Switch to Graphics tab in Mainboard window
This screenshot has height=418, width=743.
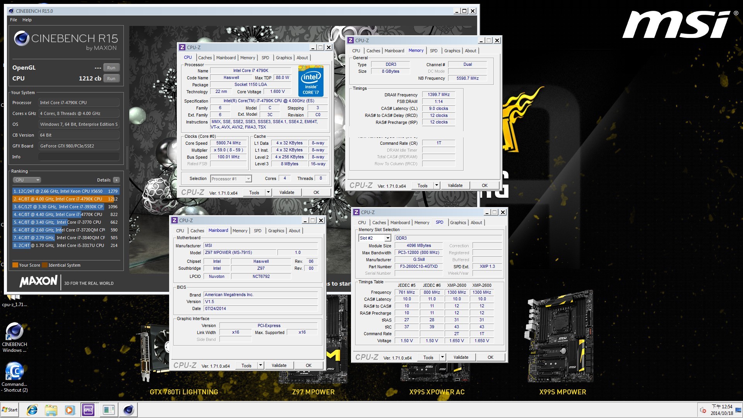click(276, 231)
